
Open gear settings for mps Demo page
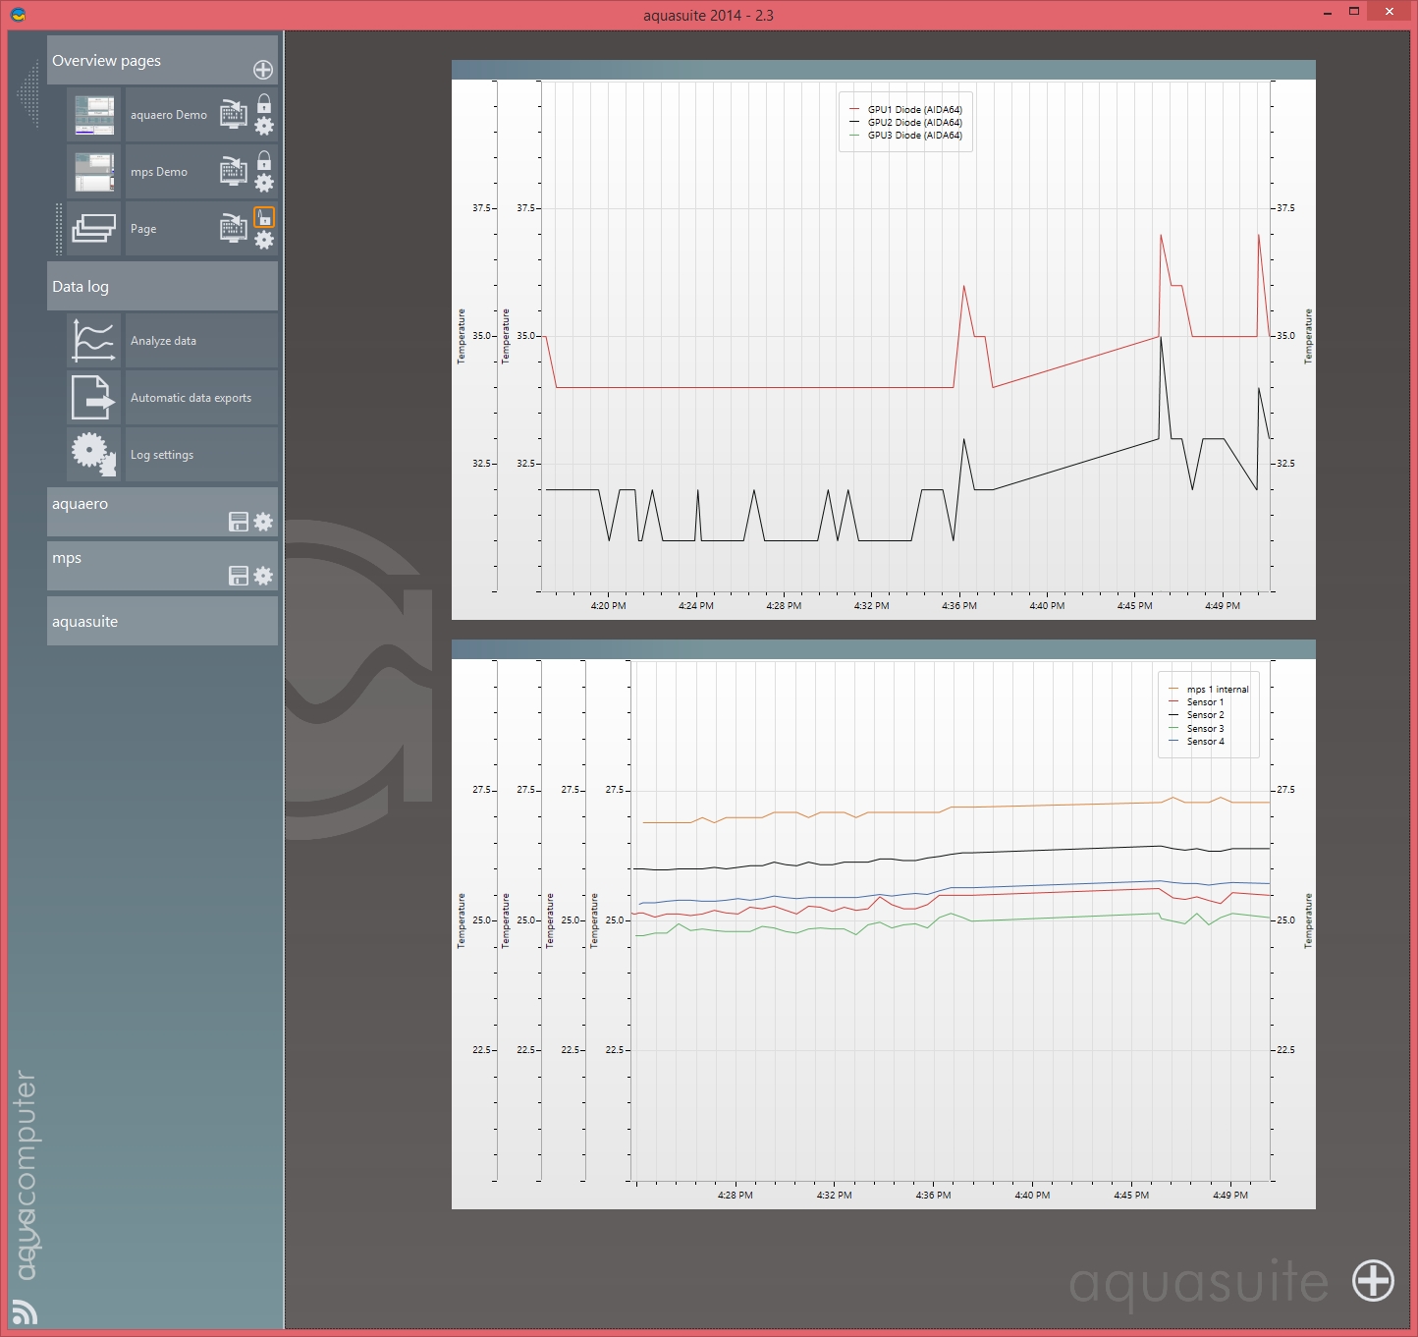(264, 184)
